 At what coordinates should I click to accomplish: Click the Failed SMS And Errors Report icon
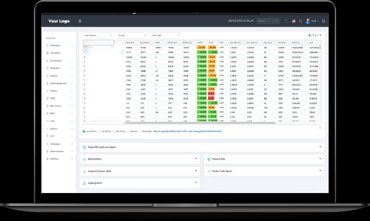[85, 147]
